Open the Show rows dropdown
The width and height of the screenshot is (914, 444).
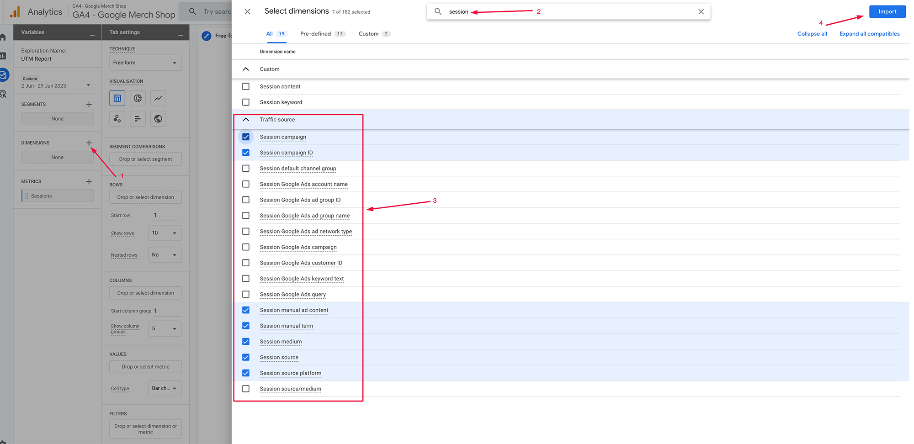[165, 233]
